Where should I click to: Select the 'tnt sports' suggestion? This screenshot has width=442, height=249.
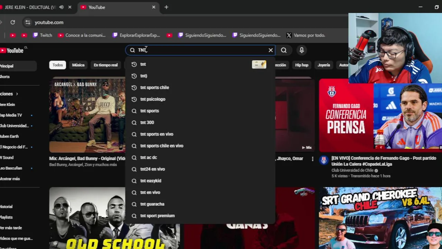tap(200, 111)
